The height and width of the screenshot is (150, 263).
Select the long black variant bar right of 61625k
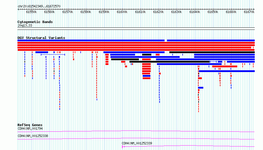(x=212, y=52)
